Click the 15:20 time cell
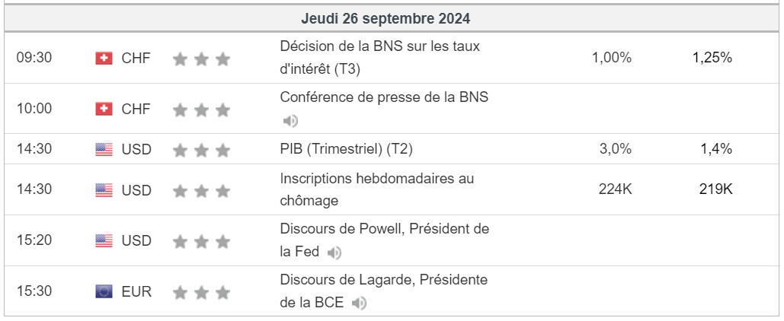The image size is (784, 321). [34, 241]
